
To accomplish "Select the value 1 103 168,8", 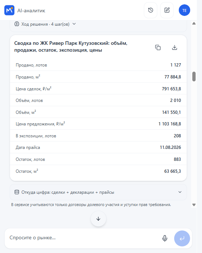I will (x=170, y=124).
